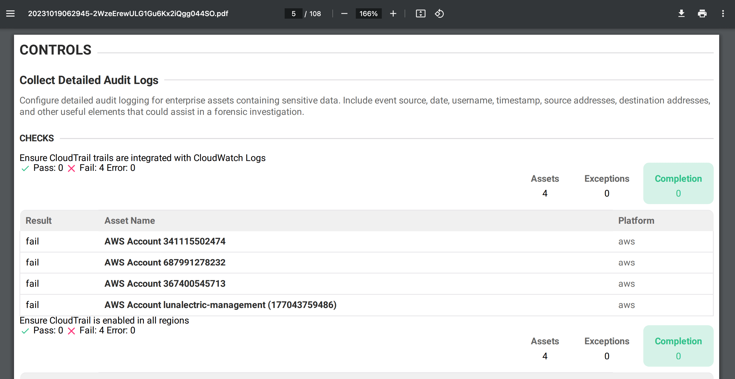Click the Completion badge showing 0

pos(678,184)
